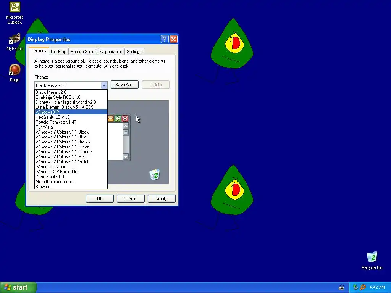Screen dimensions: 391x293
Task: Click the 4:42 AM system clock
Action: pos(377,287)
